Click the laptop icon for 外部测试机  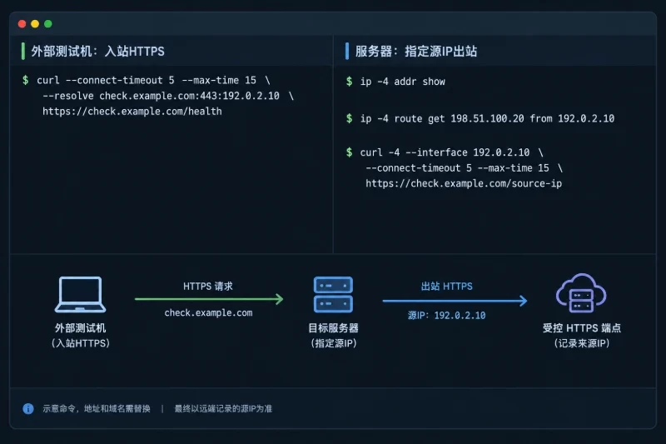click(x=80, y=294)
